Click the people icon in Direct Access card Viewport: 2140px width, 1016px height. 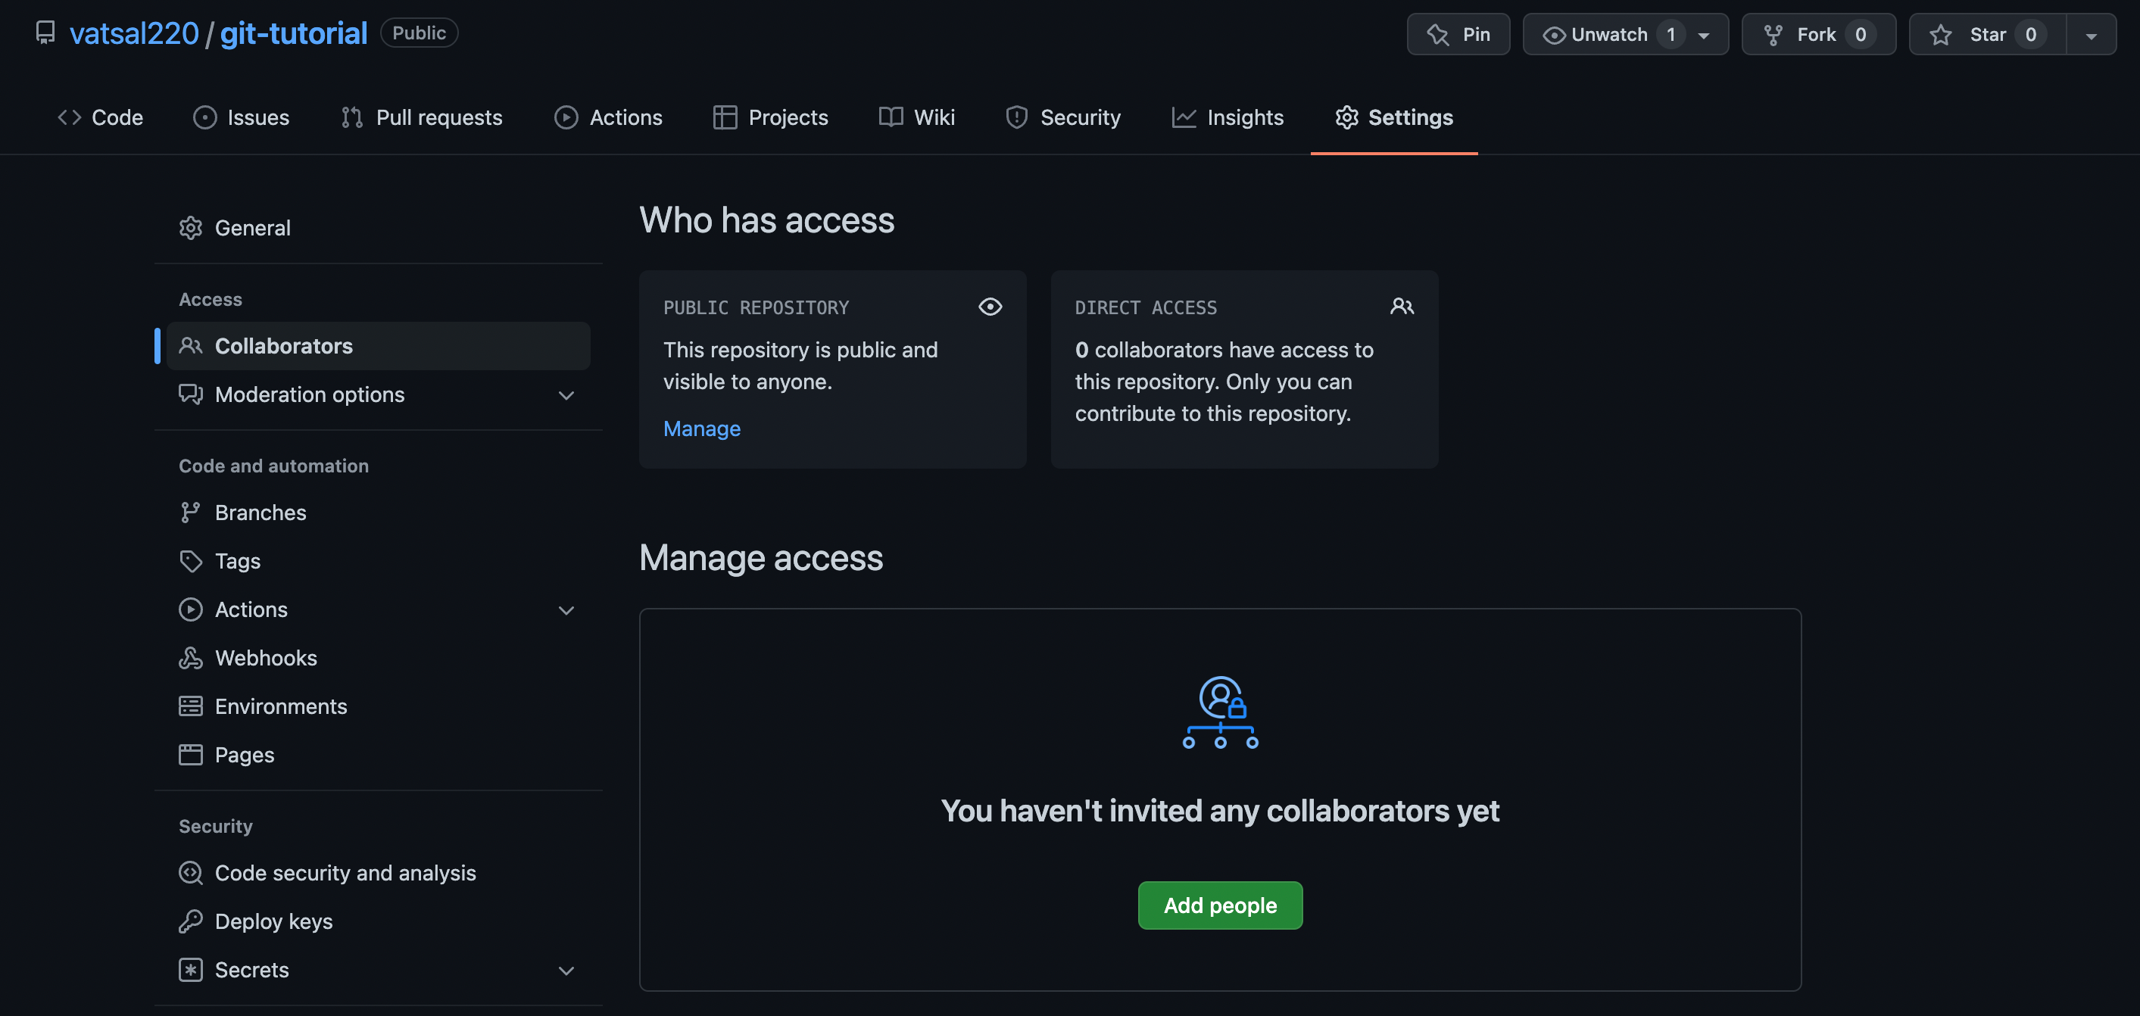pyautogui.click(x=1402, y=307)
